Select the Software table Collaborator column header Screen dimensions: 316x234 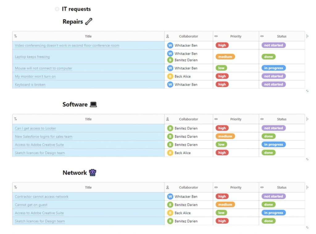pyautogui.click(x=189, y=119)
